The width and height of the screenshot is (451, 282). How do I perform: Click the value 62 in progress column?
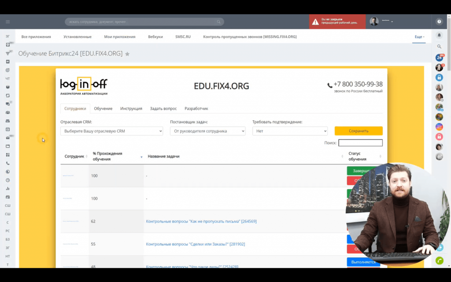(93, 221)
